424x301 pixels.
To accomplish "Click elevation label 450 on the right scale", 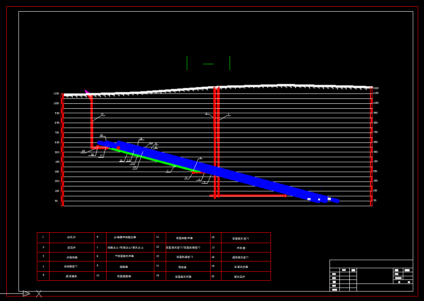I will click(375, 161).
